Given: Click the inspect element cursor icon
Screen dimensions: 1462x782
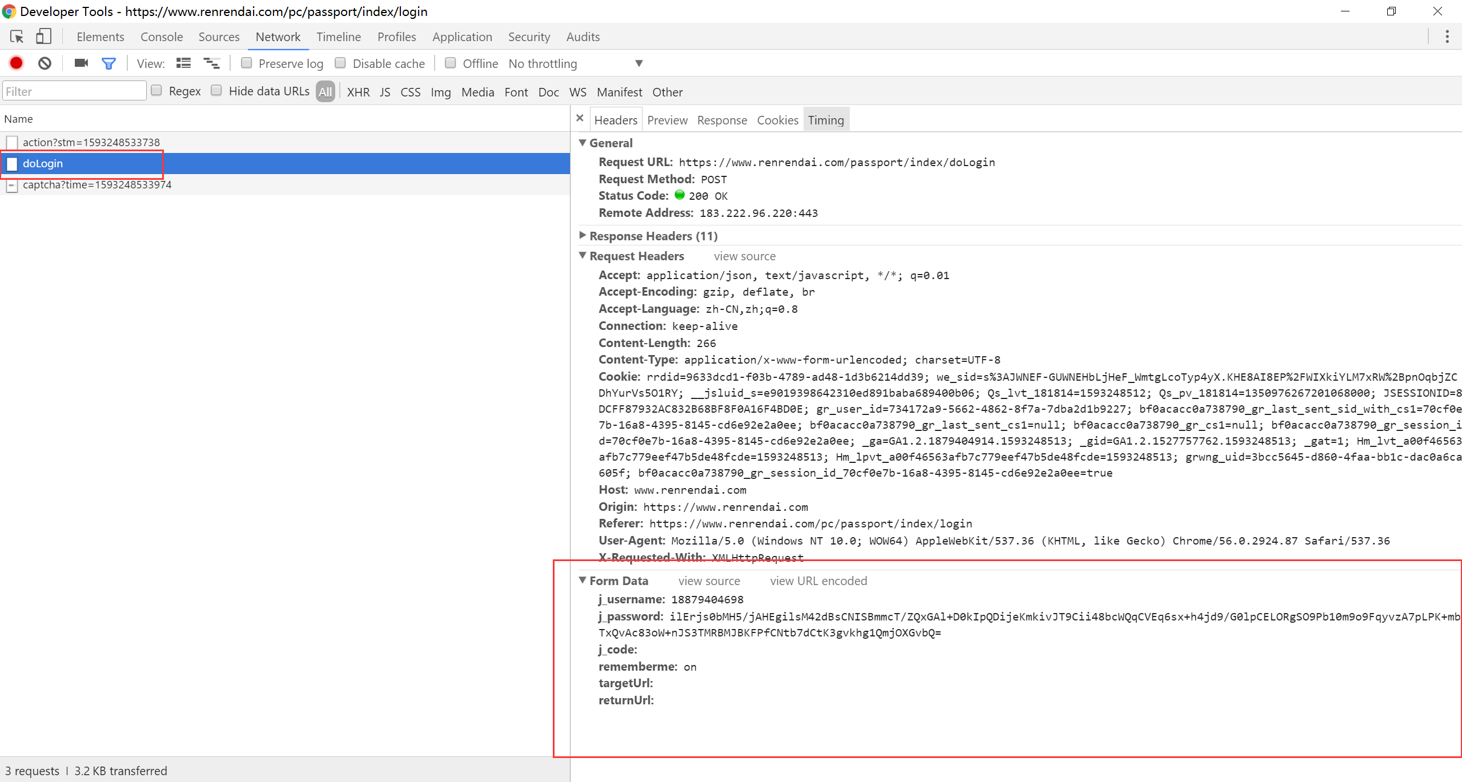Looking at the screenshot, I should tap(17, 37).
